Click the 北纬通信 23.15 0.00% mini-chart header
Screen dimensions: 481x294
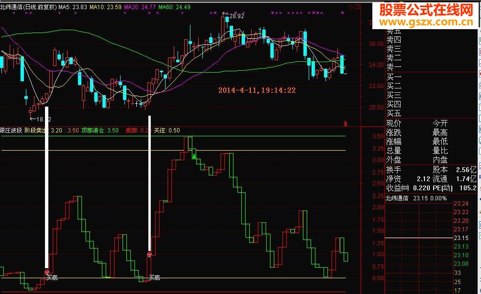416,198
